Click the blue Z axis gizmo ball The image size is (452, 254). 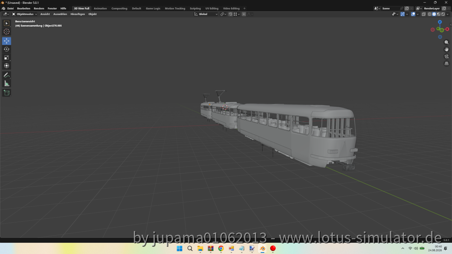click(x=440, y=22)
